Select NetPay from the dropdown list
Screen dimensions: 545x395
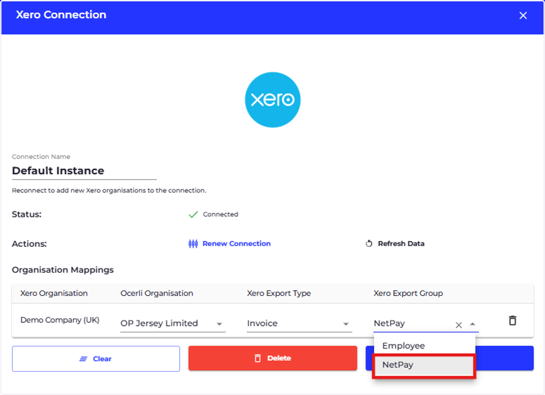click(x=425, y=365)
